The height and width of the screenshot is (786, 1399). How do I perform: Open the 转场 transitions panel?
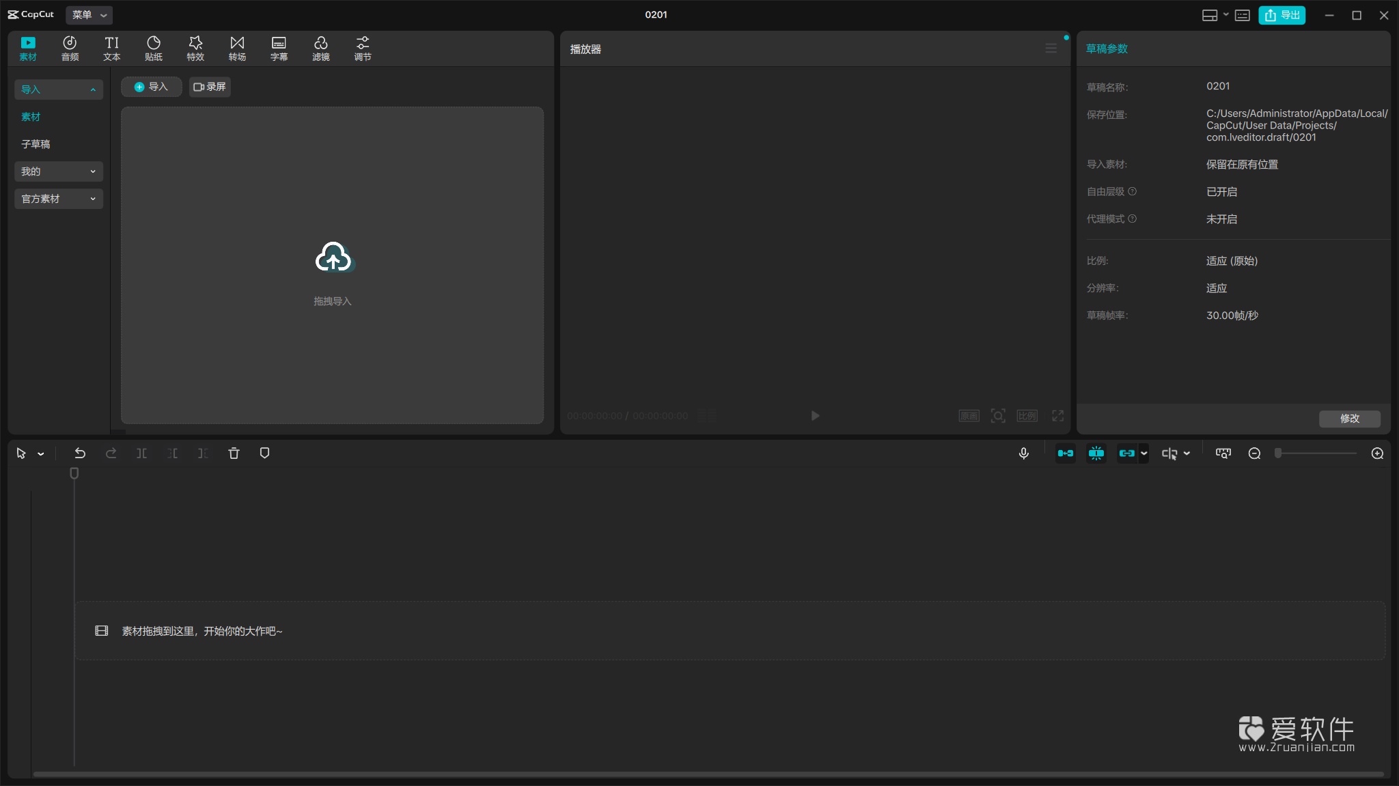click(x=236, y=47)
